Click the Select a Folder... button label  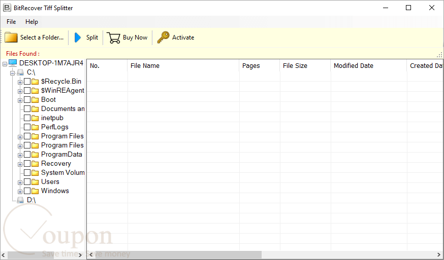click(42, 38)
